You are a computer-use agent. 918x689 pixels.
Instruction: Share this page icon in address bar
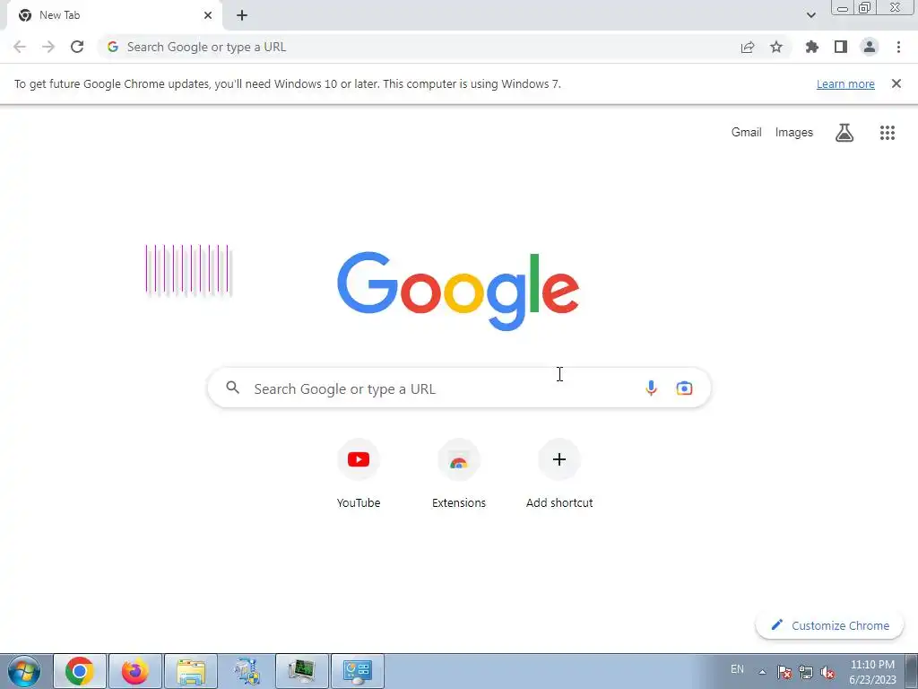tap(748, 47)
